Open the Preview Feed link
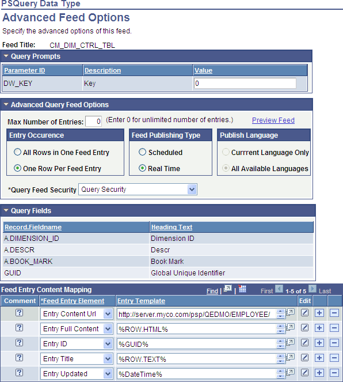The width and height of the screenshot is (343, 382). [x=273, y=120]
